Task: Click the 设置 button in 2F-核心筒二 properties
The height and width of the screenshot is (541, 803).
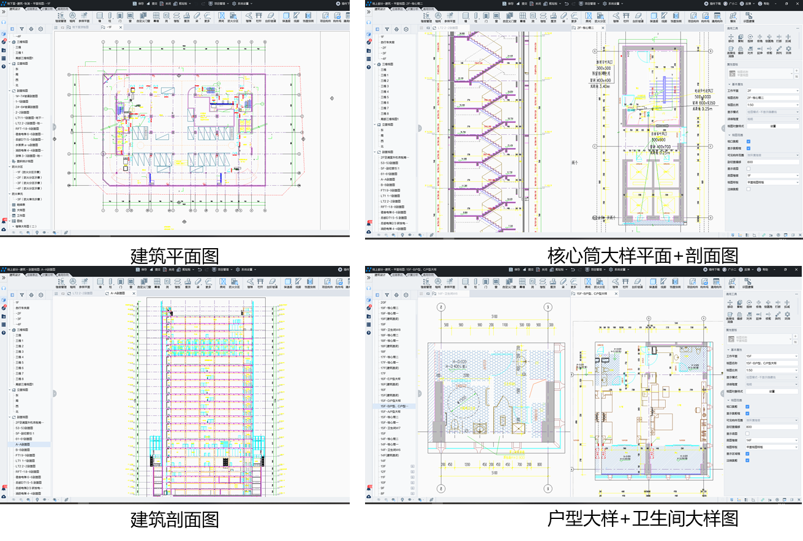Action: [x=772, y=126]
